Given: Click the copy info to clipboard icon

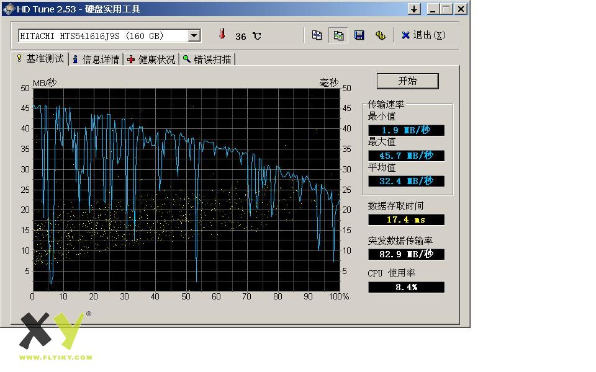Looking at the screenshot, I should tap(317, 35).
